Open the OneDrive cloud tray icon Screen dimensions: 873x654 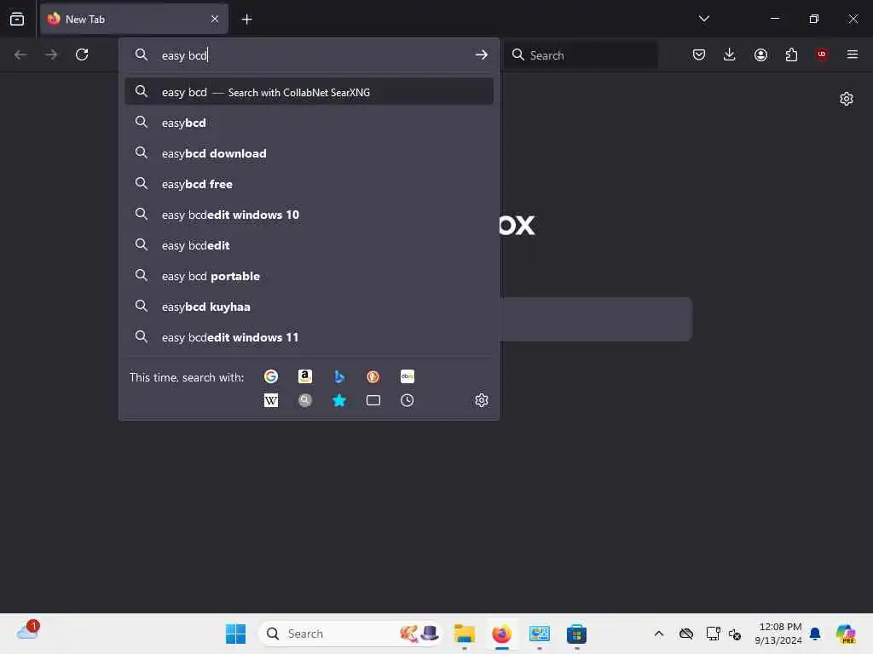coord(686,634)
